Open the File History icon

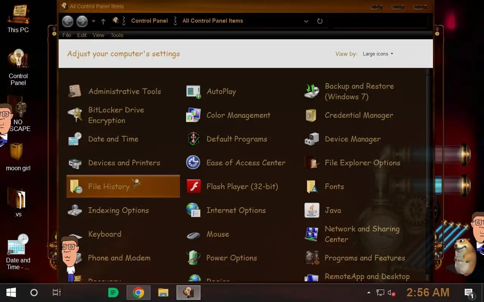[x=76, y=186]
